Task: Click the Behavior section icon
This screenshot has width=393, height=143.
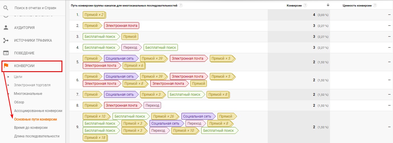Action: [x=6, y=53]
